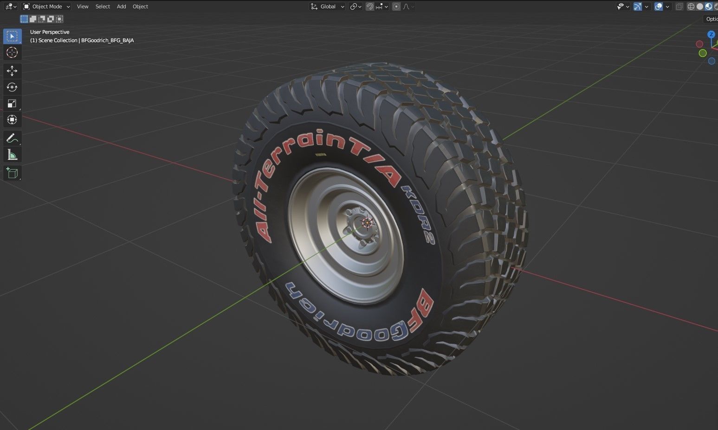The width and height of the screenshot is (718, 430).
Task: Click the red negative X axis gizmo
Action: tap(699, 44)
